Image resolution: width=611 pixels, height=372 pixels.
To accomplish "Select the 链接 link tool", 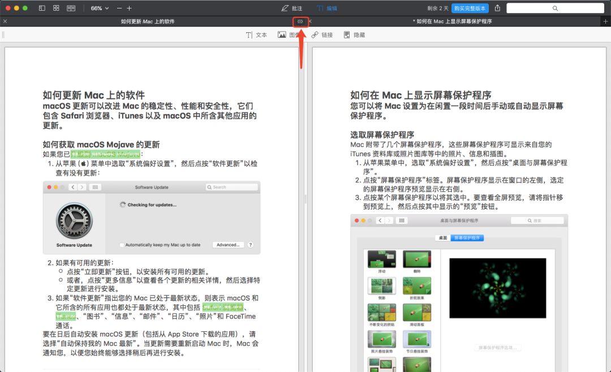I will point(322,35).
